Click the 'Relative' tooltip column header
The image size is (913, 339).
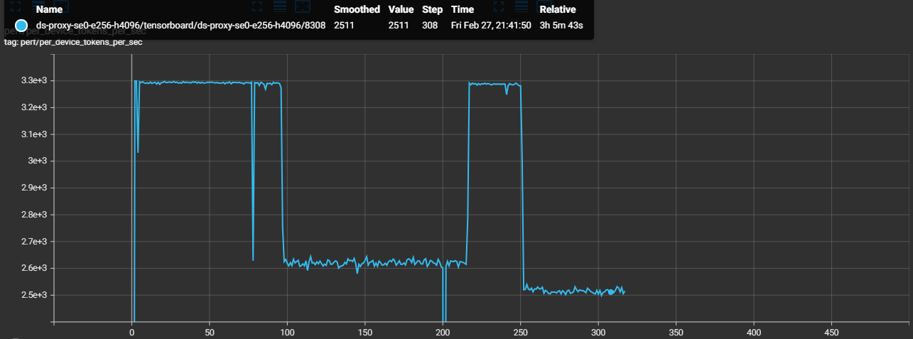tap(558, 10)
